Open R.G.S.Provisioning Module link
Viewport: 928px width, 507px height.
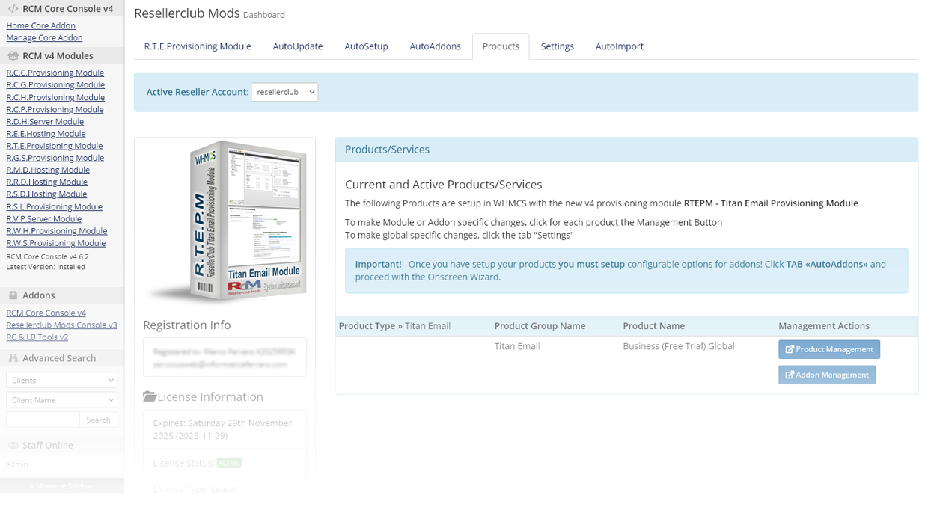coord(55,158)
